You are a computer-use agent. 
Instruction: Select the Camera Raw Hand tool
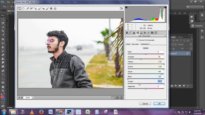(23, 9)
